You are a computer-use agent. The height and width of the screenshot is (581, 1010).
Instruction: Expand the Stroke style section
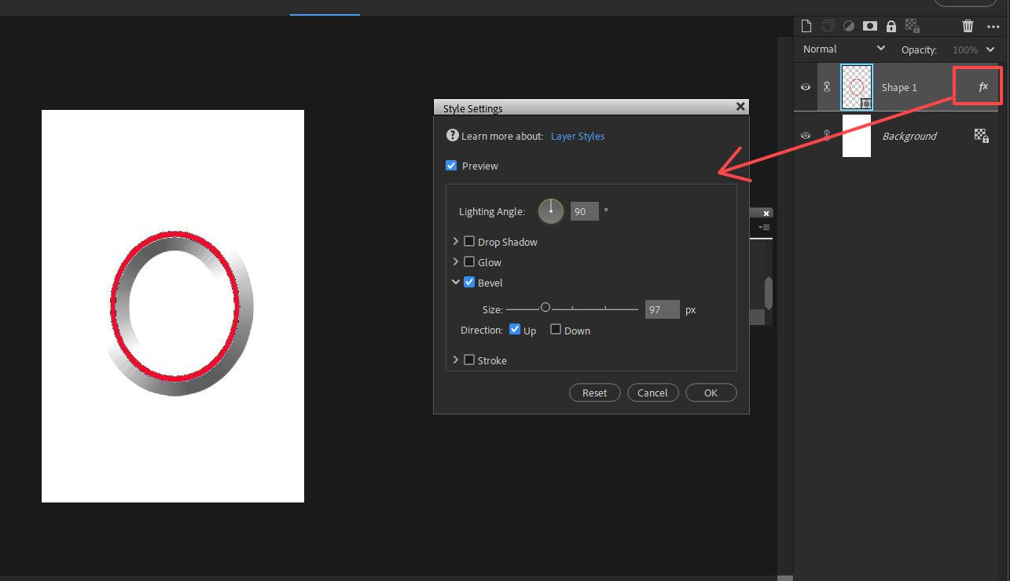coord(456,360)
